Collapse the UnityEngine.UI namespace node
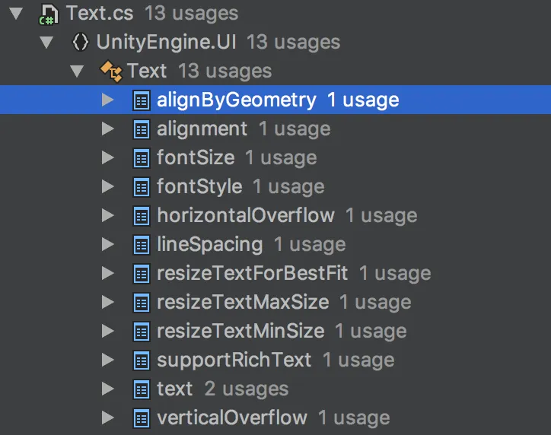This screenshot has width=551, height=435. [x=46, y=42]
